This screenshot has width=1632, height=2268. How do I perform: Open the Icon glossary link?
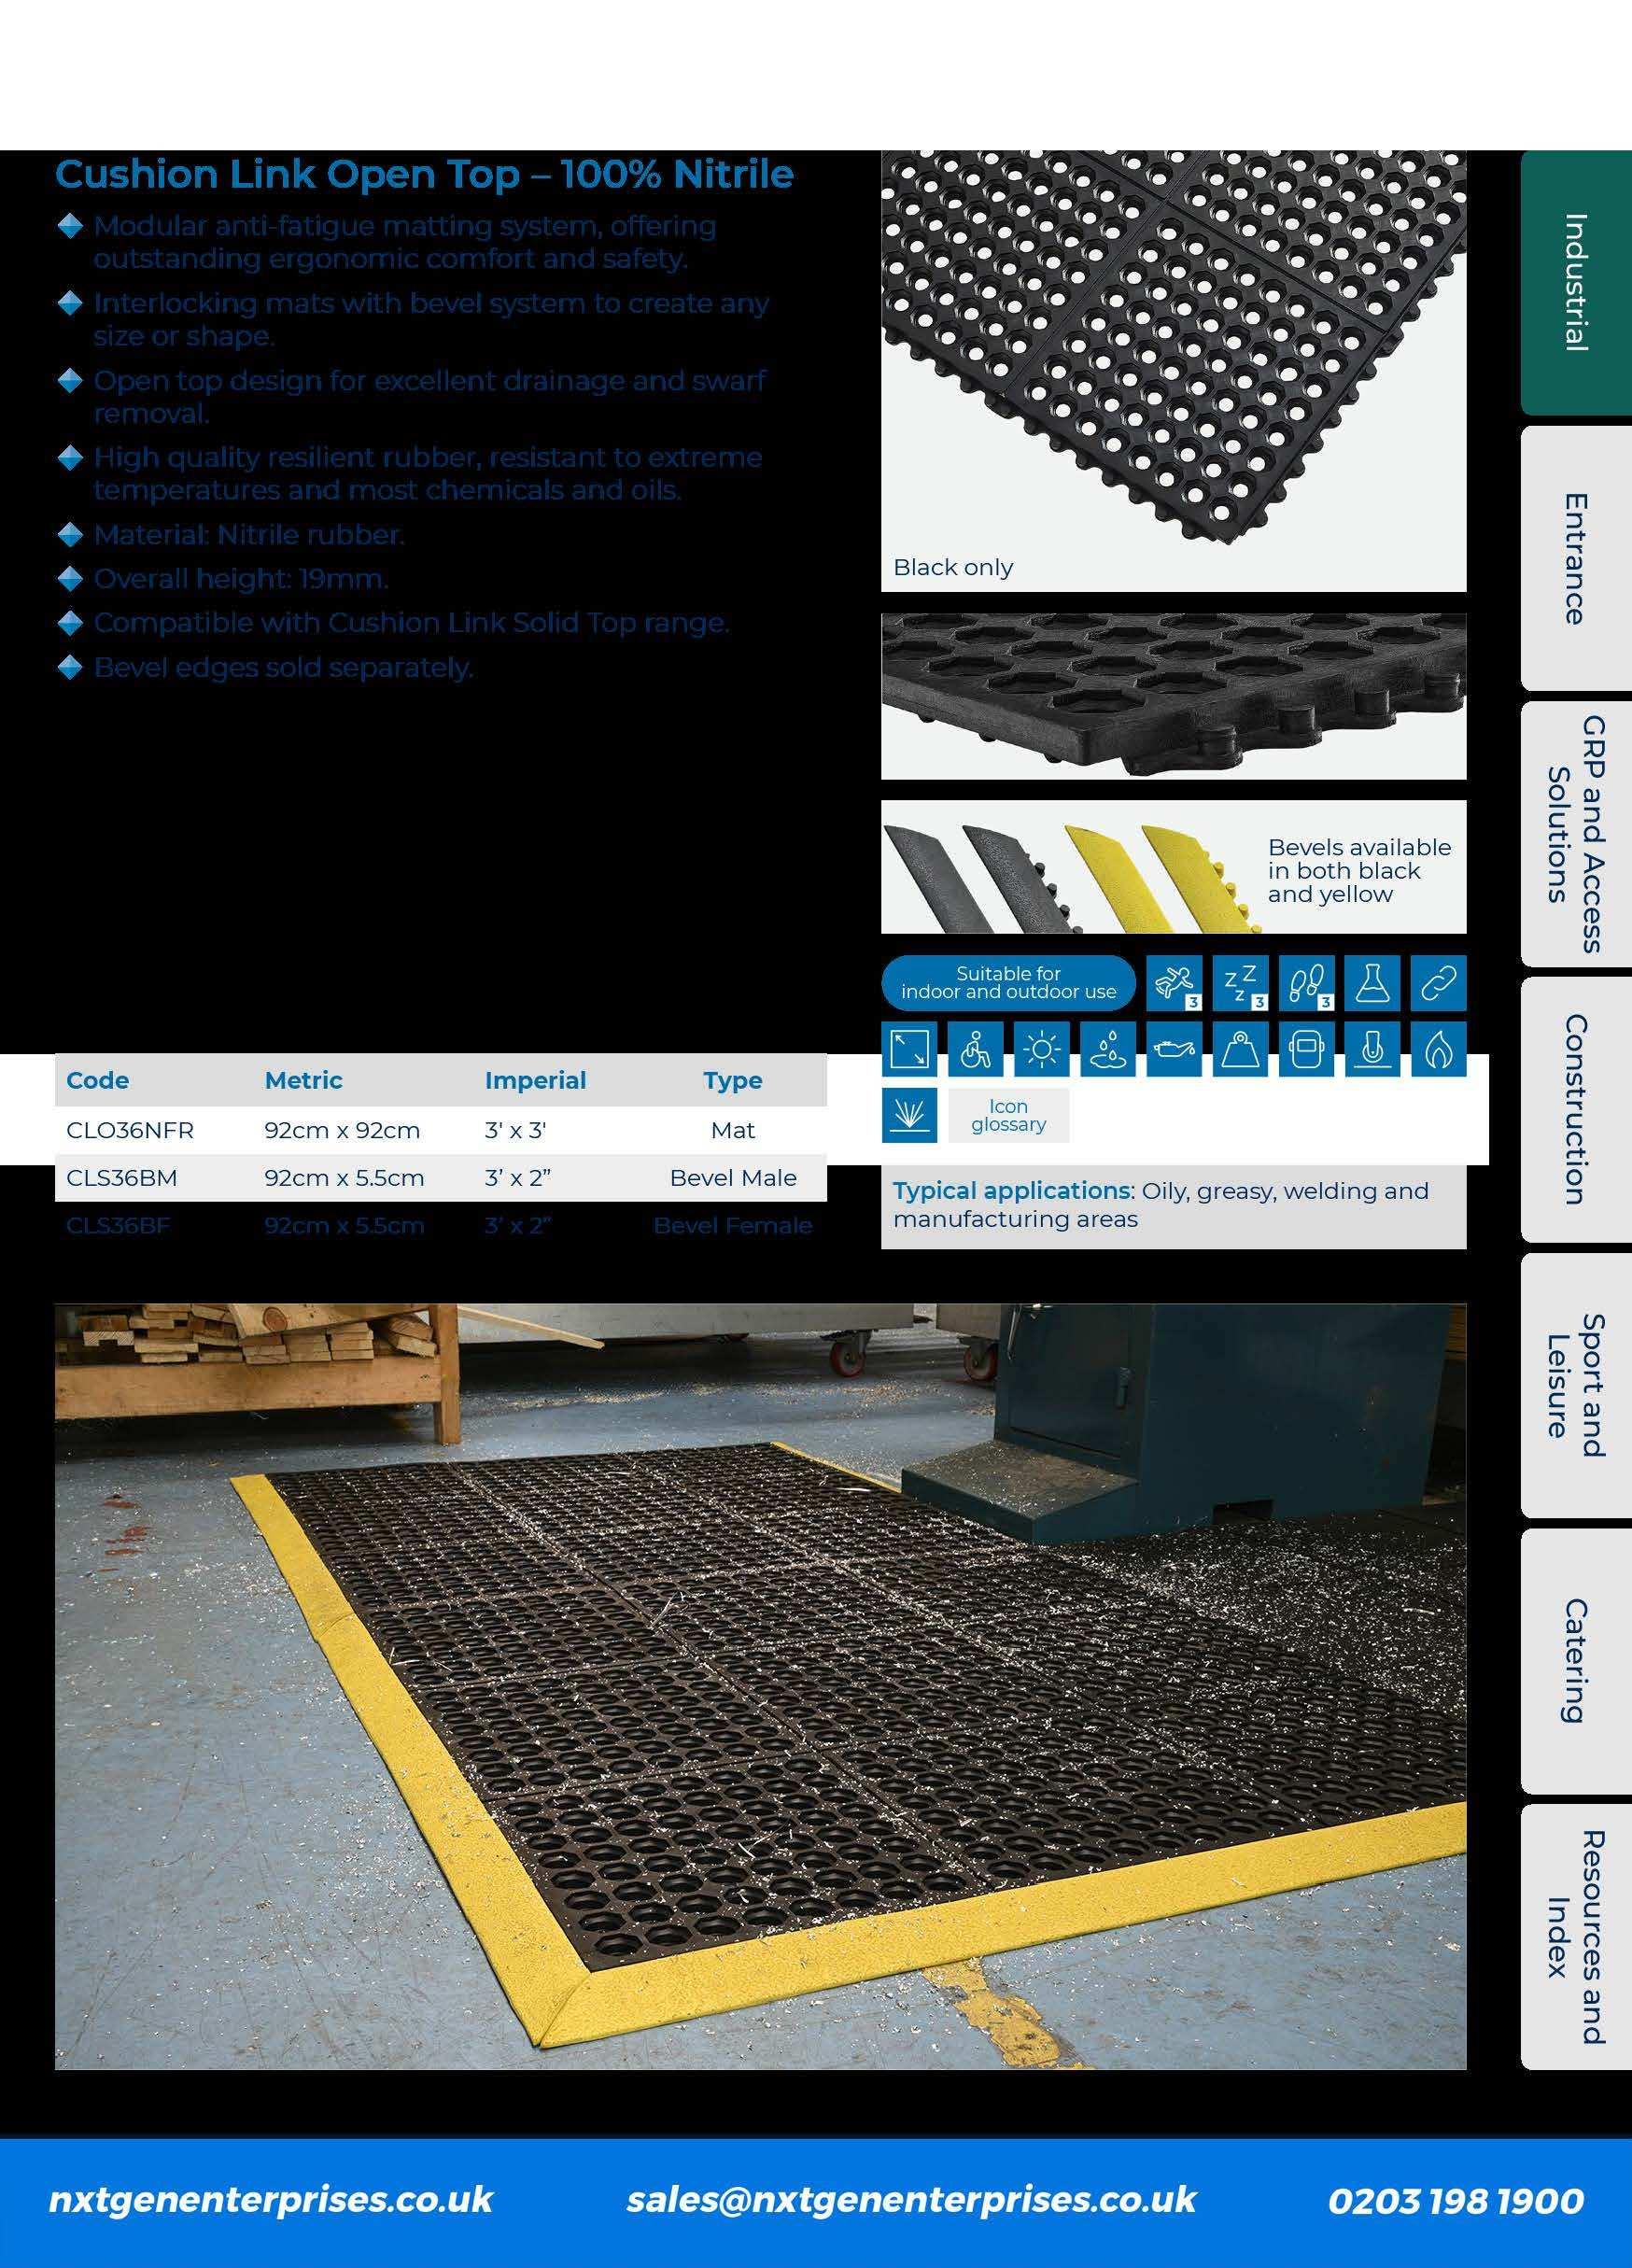coord(1008,1115)
